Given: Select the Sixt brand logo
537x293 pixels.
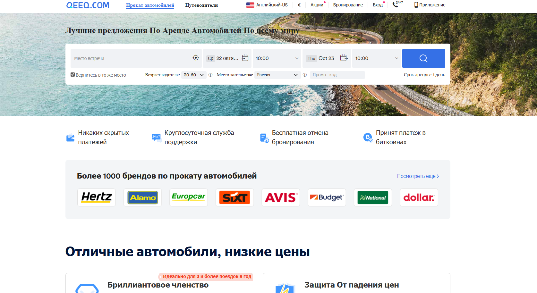Looking at the screenshot, I should pyautogui.click(x=234, y=197).
